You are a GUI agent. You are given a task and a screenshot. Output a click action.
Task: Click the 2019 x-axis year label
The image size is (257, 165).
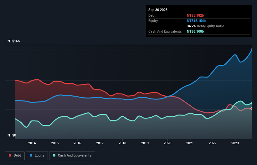click(145, 143)
